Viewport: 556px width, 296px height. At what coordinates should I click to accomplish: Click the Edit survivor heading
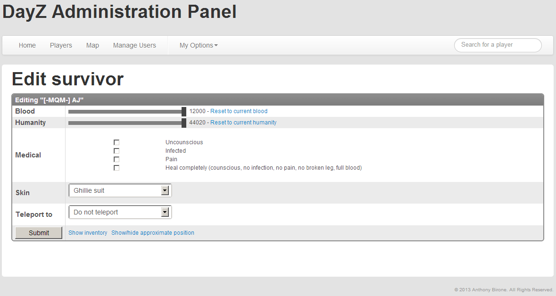click(68, 79)
